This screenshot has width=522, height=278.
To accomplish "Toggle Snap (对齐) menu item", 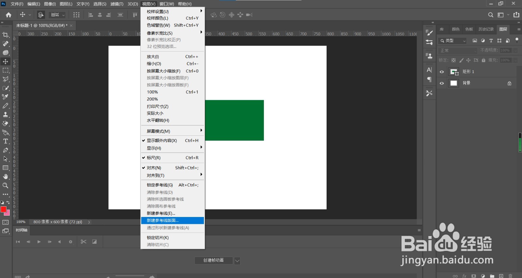I will (173, 168).
